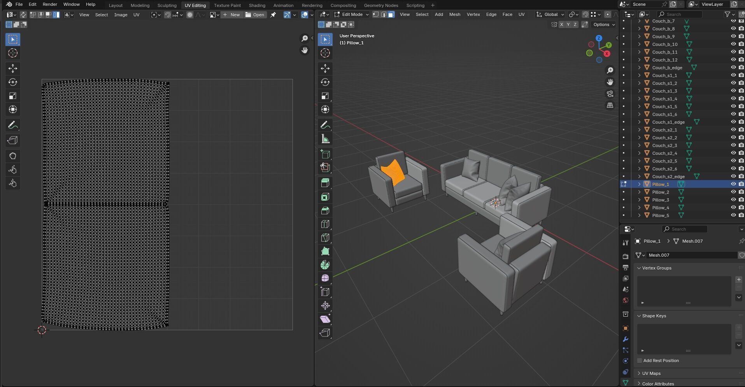
Task: Select the Inset Faces tool
Action: [325, 197]
